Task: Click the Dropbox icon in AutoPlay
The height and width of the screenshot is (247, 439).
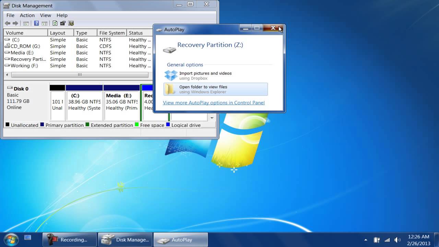Action: coord(171,75)
